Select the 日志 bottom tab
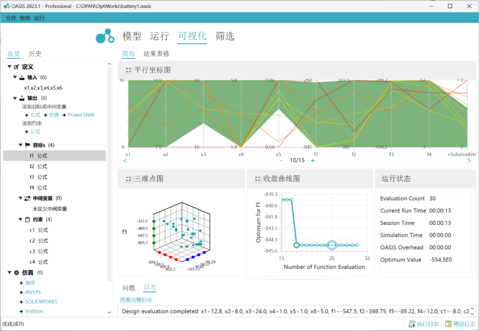Screen dimensions: 479x331 (x=150, y=287)
